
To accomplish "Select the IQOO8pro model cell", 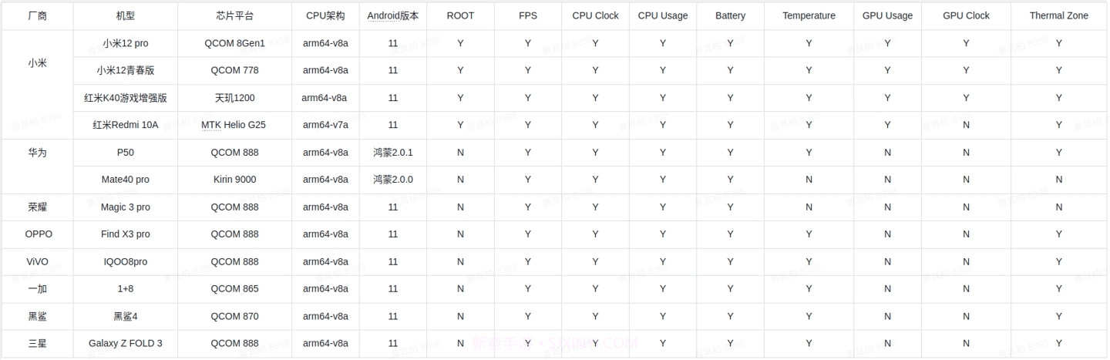I will pos(125,262).
